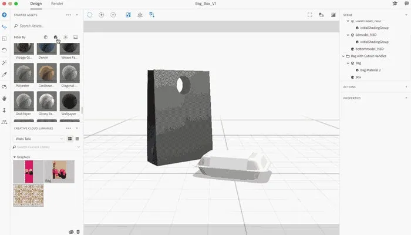The width and height of the screenshot is (411, 235).
Task: Open the Learn graduation cap icon
Action: 395,4
